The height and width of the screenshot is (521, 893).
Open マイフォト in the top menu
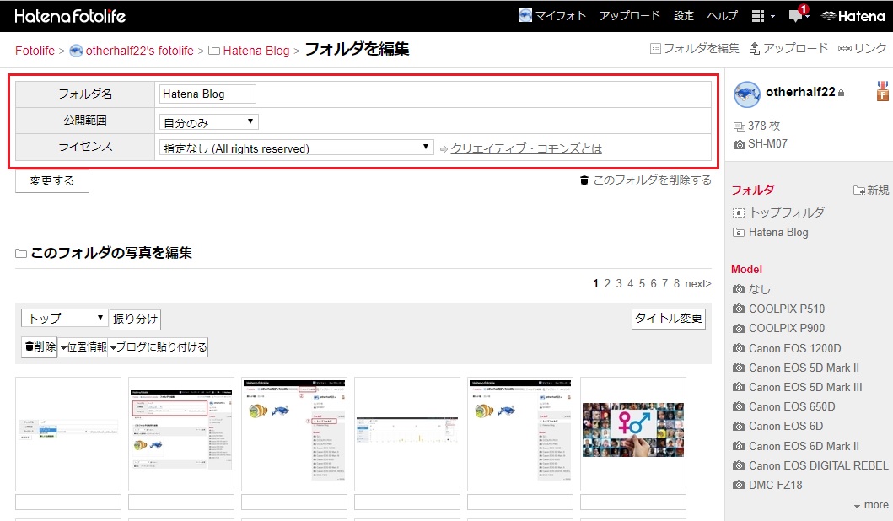pyautogui.click(x=561, y=16)
